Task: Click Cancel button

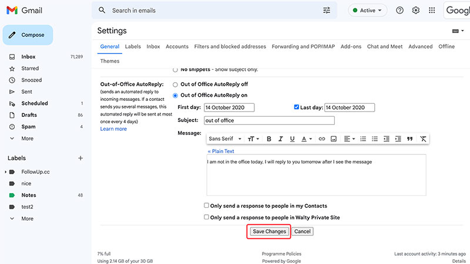Action: (302, 231)
